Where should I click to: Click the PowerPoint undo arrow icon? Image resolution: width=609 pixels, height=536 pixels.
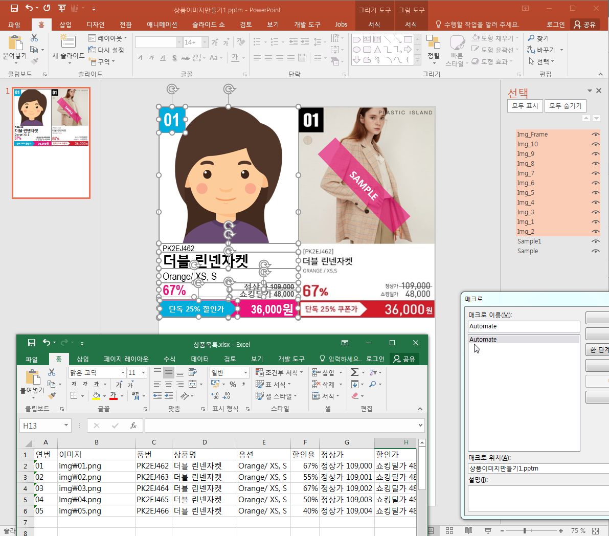(x=29, y=8)
